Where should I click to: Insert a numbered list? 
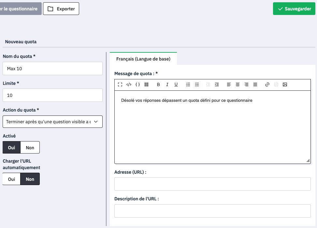click(188, 85)
